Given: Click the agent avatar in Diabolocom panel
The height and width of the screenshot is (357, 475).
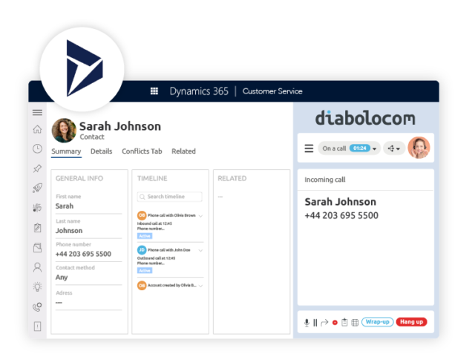Looking at the screenshot, I should point(419,148).
